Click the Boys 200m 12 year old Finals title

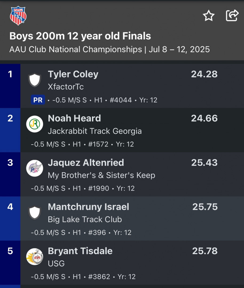[x=80, y=36]
